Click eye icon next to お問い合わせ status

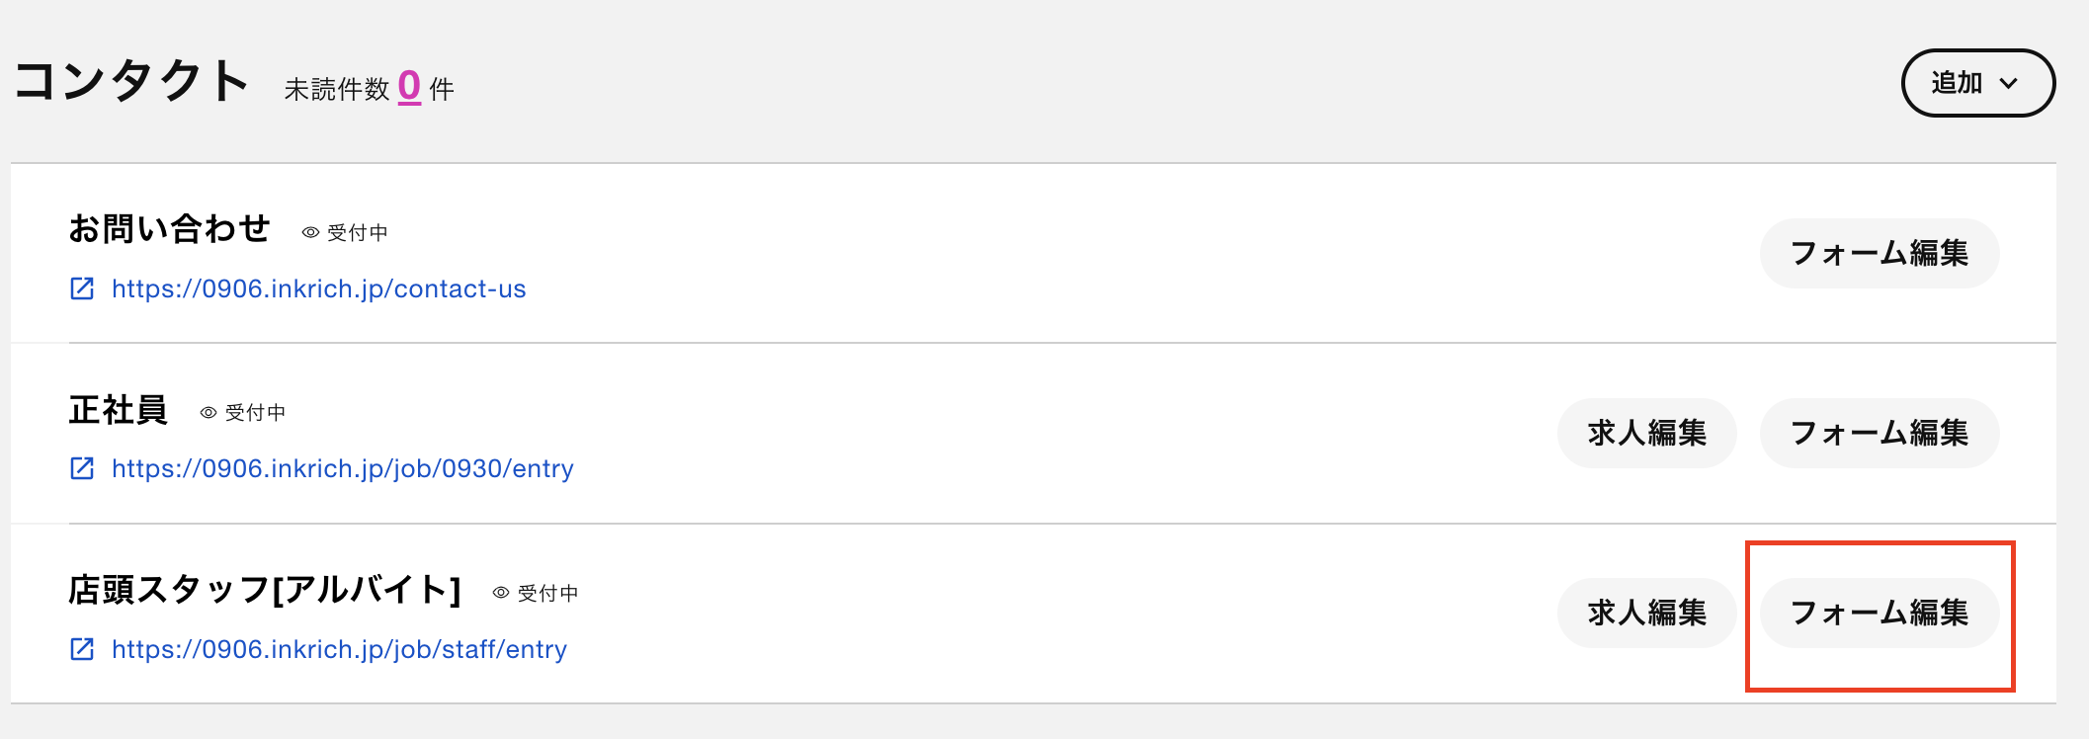tap(310, 232)
